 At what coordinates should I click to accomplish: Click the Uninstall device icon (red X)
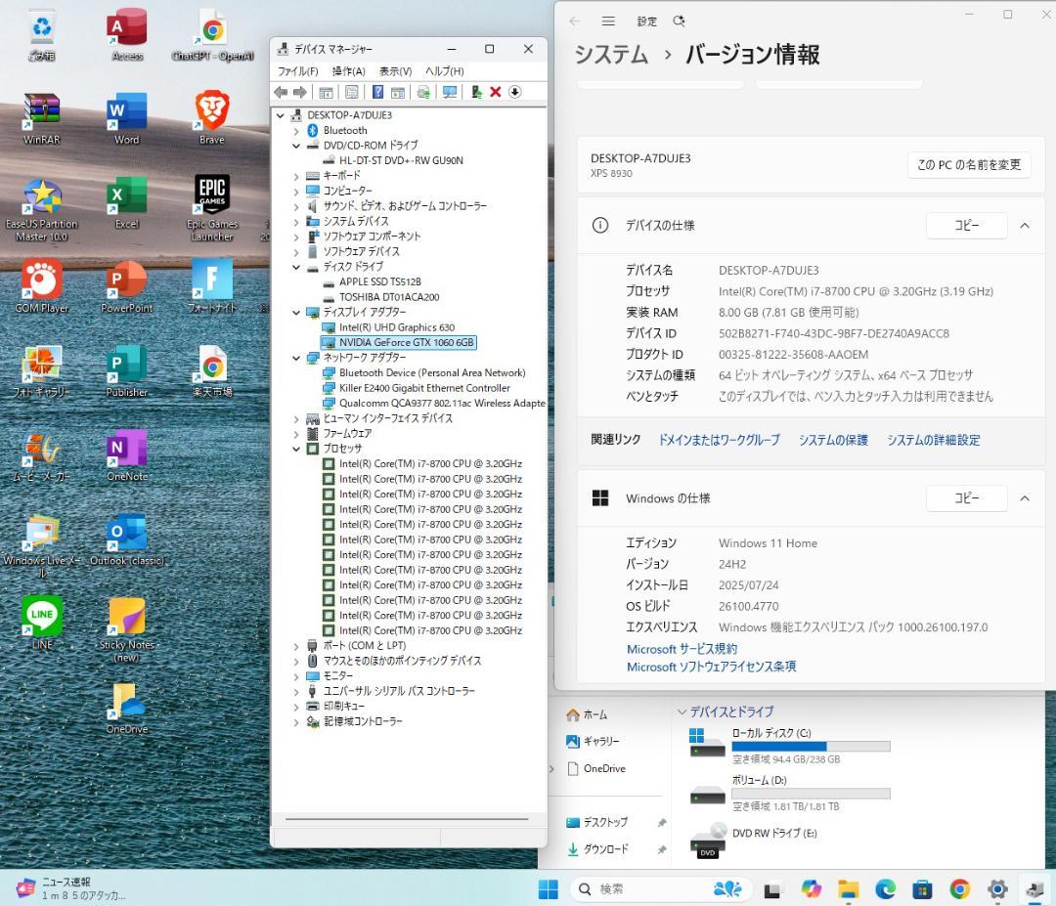coord(496,92)
